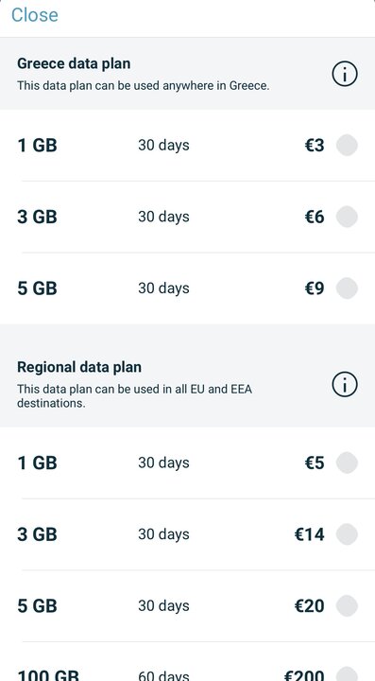Select the Regional 5 GB €20 radio button
The image size is (375, 681).
pos(347,606)
